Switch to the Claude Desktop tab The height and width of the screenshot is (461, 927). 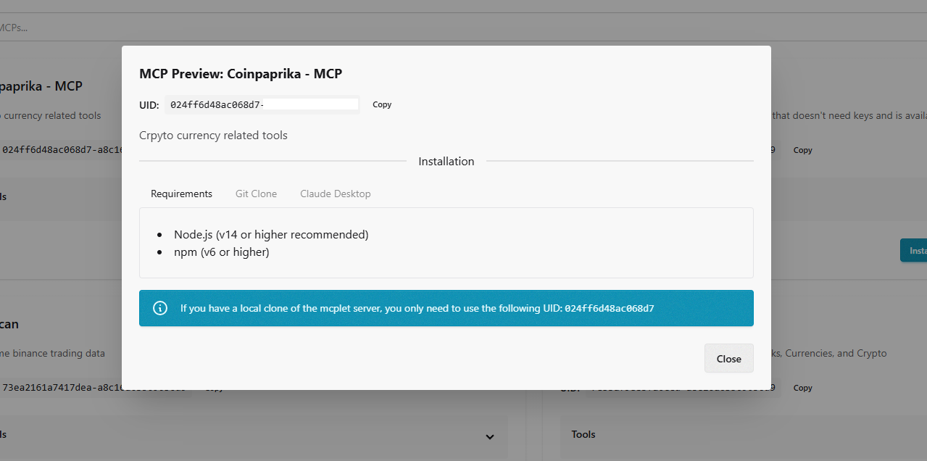336,194
